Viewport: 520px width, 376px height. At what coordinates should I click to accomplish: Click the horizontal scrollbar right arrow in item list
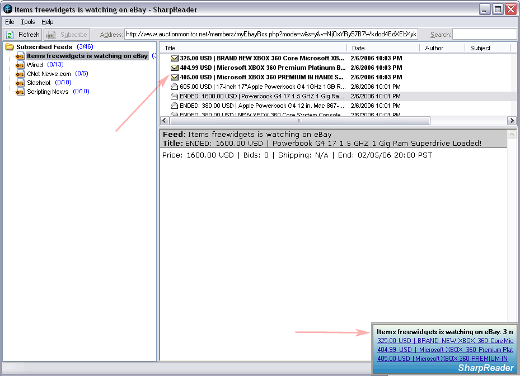[512, 121]
